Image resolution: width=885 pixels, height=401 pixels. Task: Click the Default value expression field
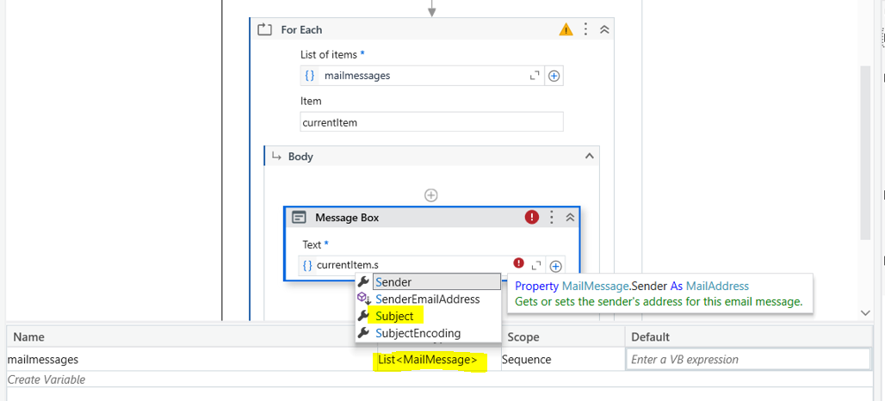pos(747,360)
